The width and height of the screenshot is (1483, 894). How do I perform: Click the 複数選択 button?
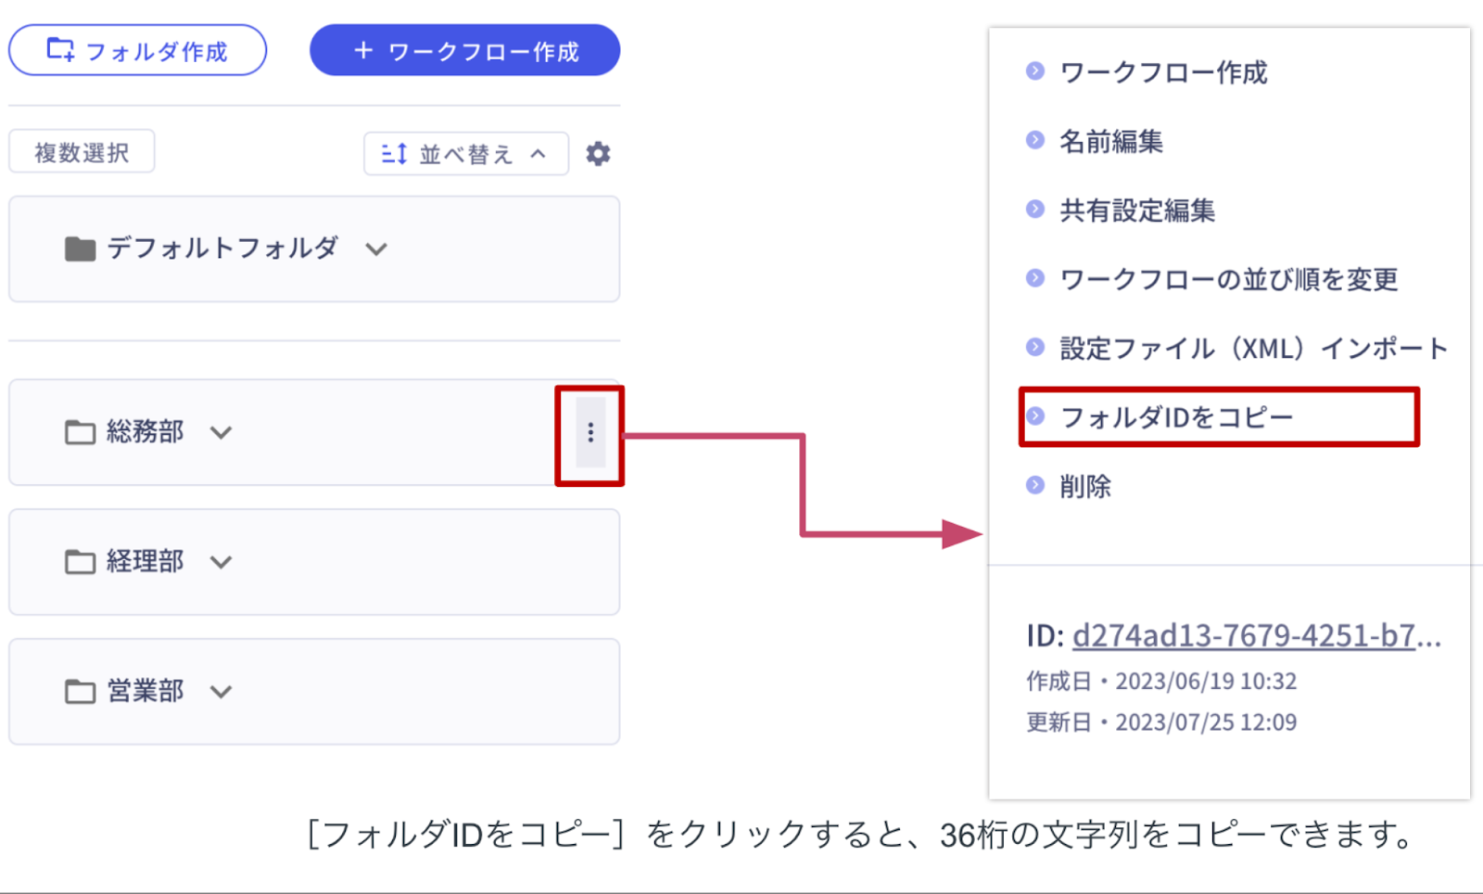click(82, 152)
